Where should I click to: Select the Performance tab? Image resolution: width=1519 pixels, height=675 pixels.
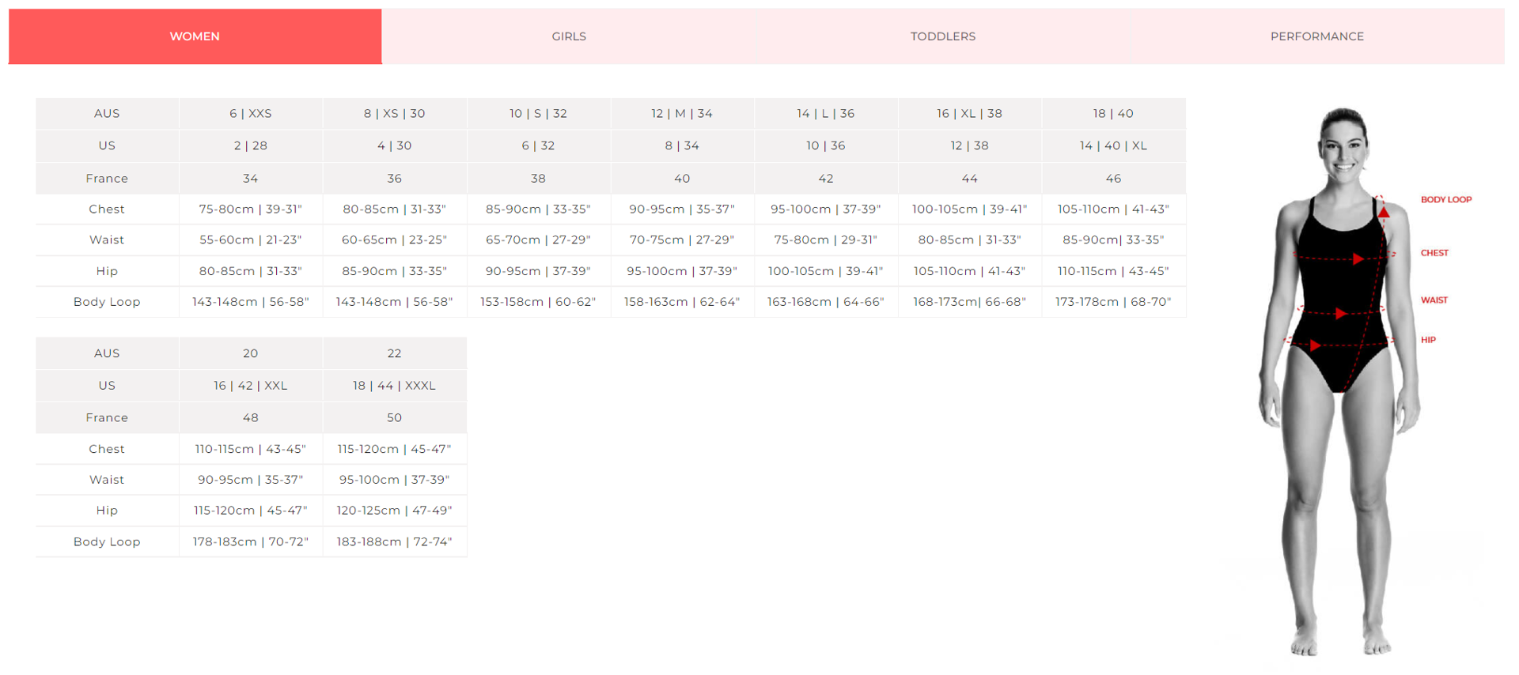point(1316,36)
